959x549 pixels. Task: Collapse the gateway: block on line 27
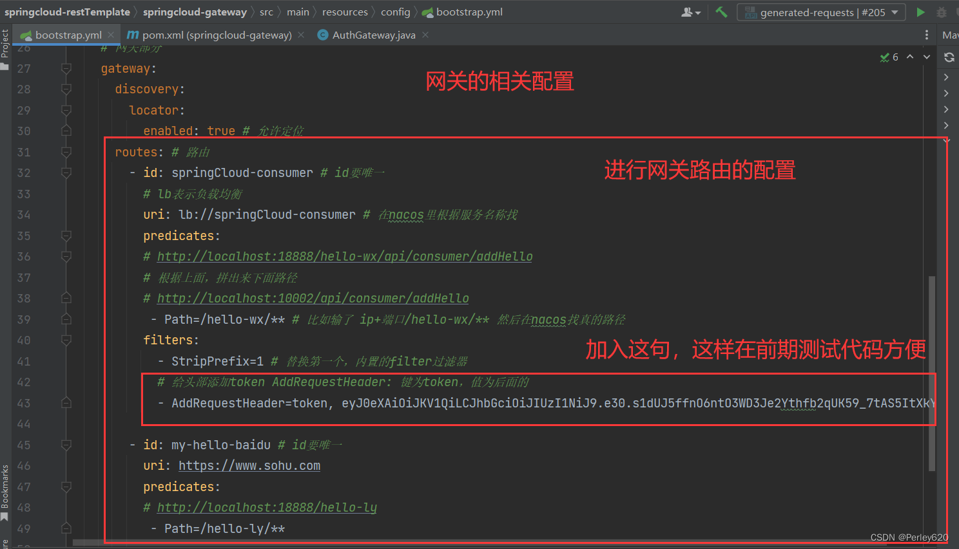click(x=66, y=68)
